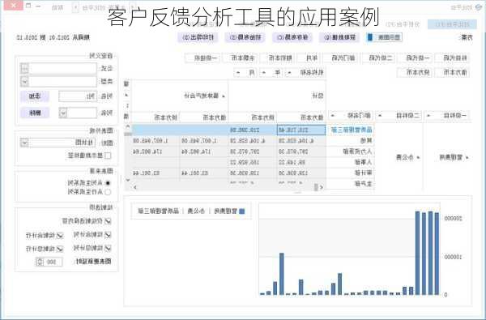Click the table's horizontal scrollbar thumb
The width and height of the screenshot is (486, 320).
tap(316, 187)
